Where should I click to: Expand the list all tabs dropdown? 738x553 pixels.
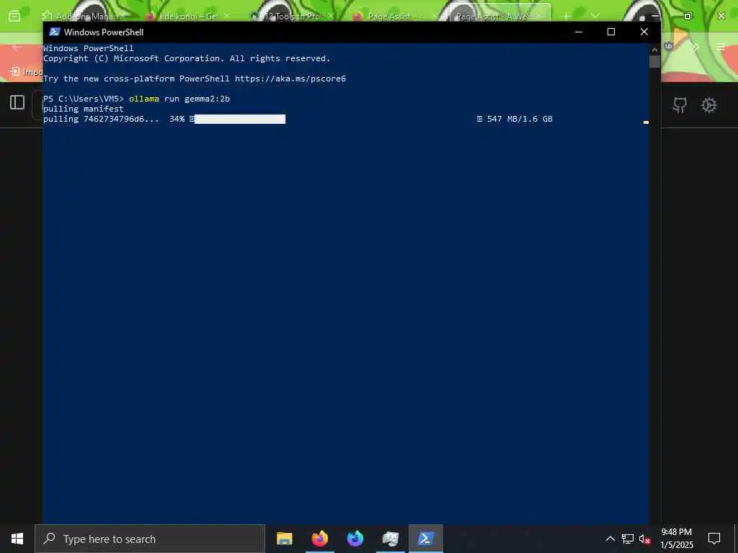(x=595, y=16)
